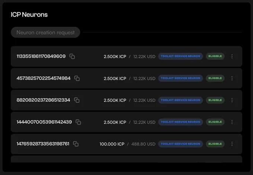This screenshot has width=253, height=175.
Task: Open three-dot menu for neuron 8820820237286512334
Action: pyautogui.click(x=232, y=100)
